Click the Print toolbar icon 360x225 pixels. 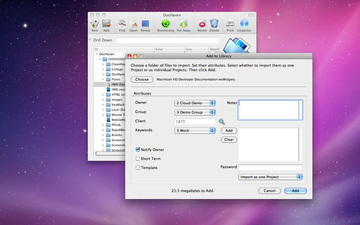pos(230,24)
